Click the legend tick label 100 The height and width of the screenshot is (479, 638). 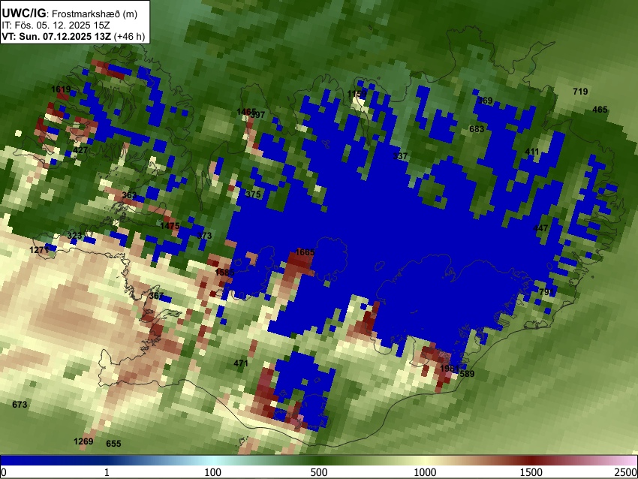[213, 472]
